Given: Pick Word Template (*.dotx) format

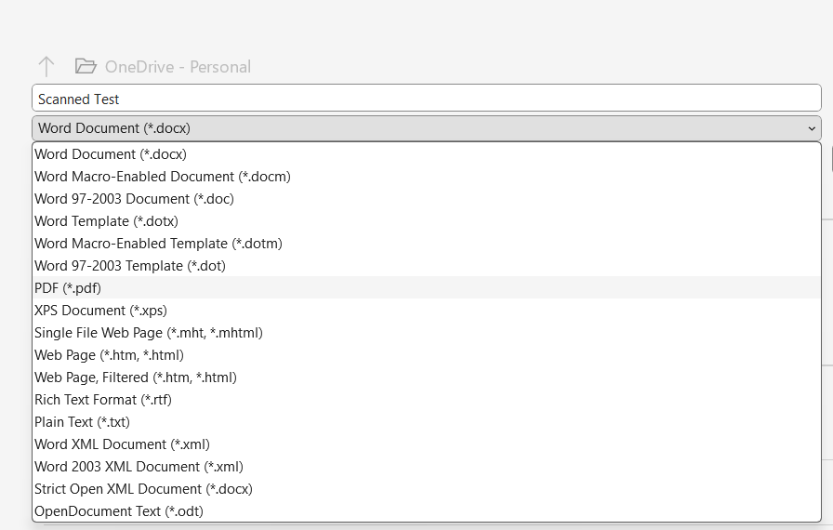Looking at the screenshot, I should [106, 221].
